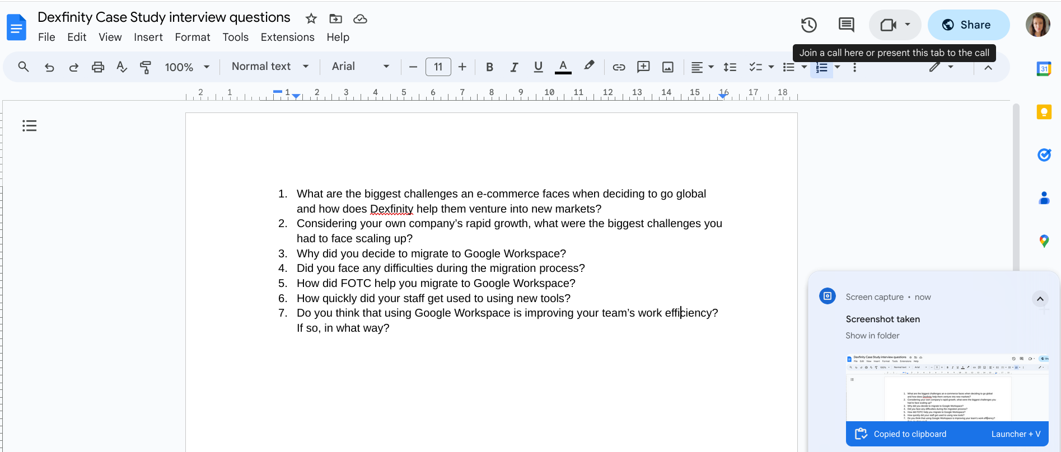Image resolution: width=1061 pixels, height=452 pixels.
Task: Open the video call dropdown
Action: tap(908, 25)
